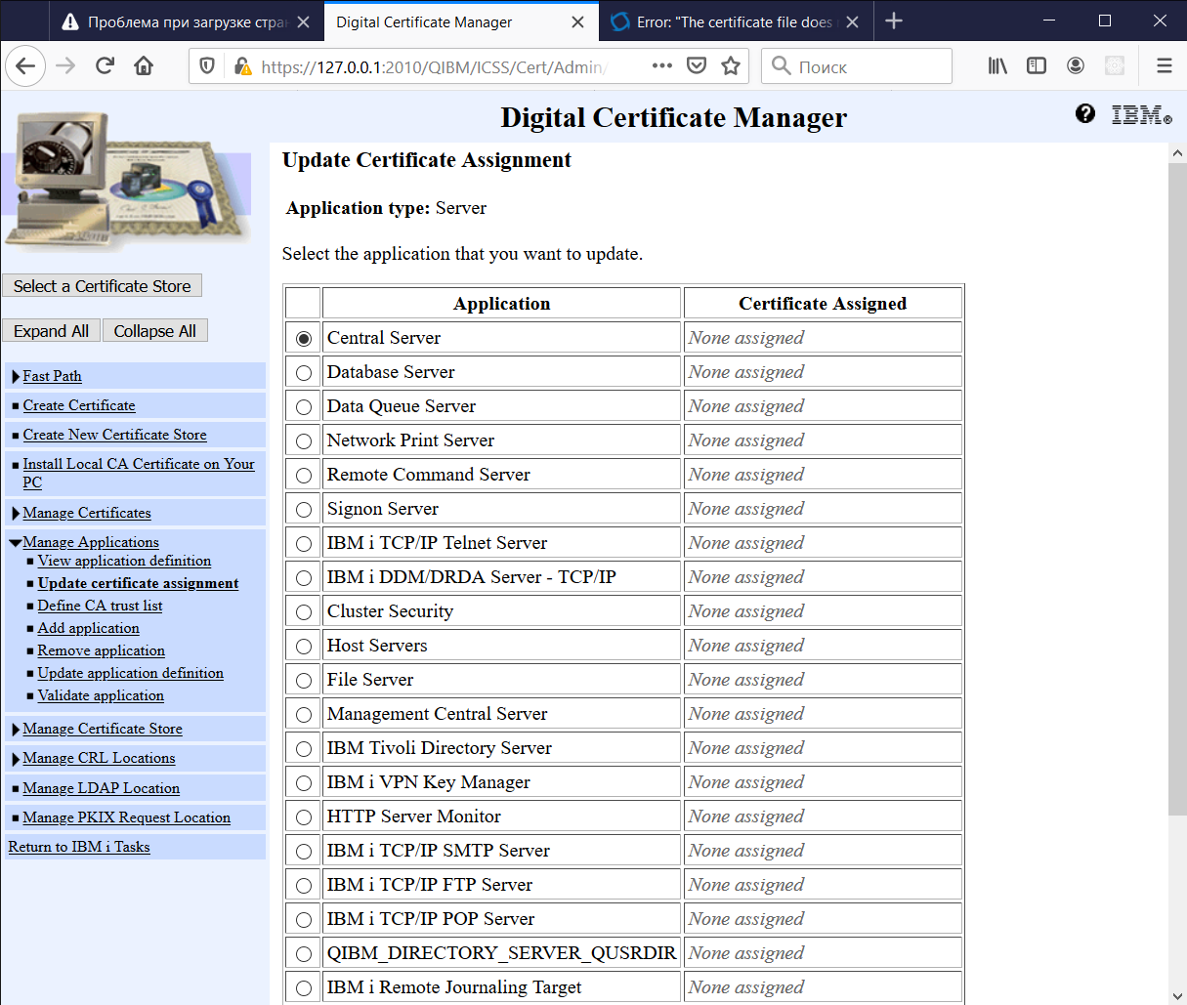Open the Create Certificate link
Screen dimensions: 1187x1005
79,405
